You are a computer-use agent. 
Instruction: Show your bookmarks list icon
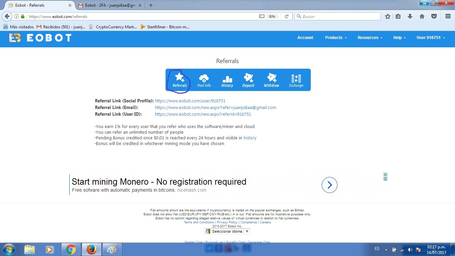(x=398, y=16)
